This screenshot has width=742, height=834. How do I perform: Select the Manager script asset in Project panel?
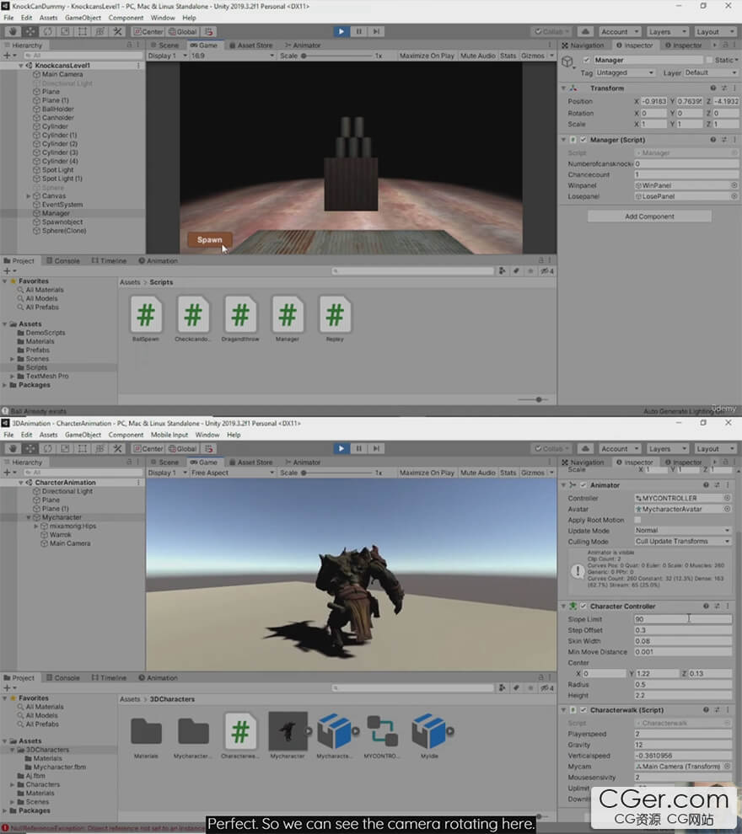click(x=288, y=318)
